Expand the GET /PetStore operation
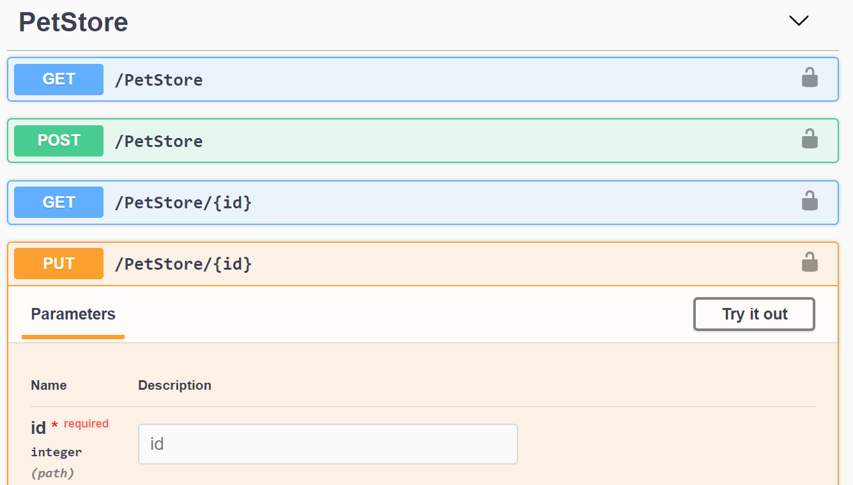This screenshot has height=485, width=853. 447,79
